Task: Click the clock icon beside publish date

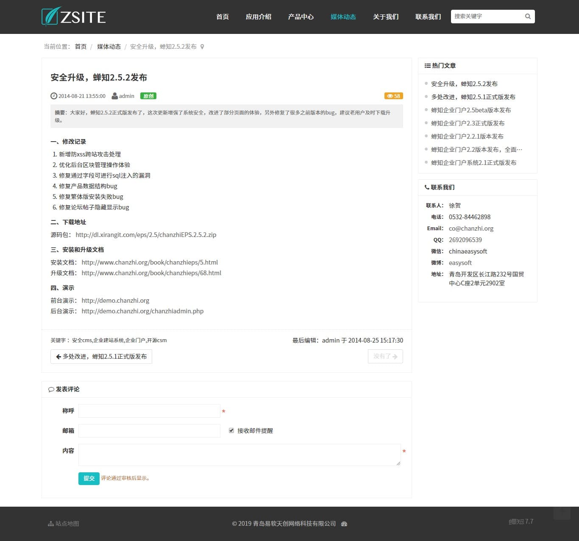Action: (54, 96)
